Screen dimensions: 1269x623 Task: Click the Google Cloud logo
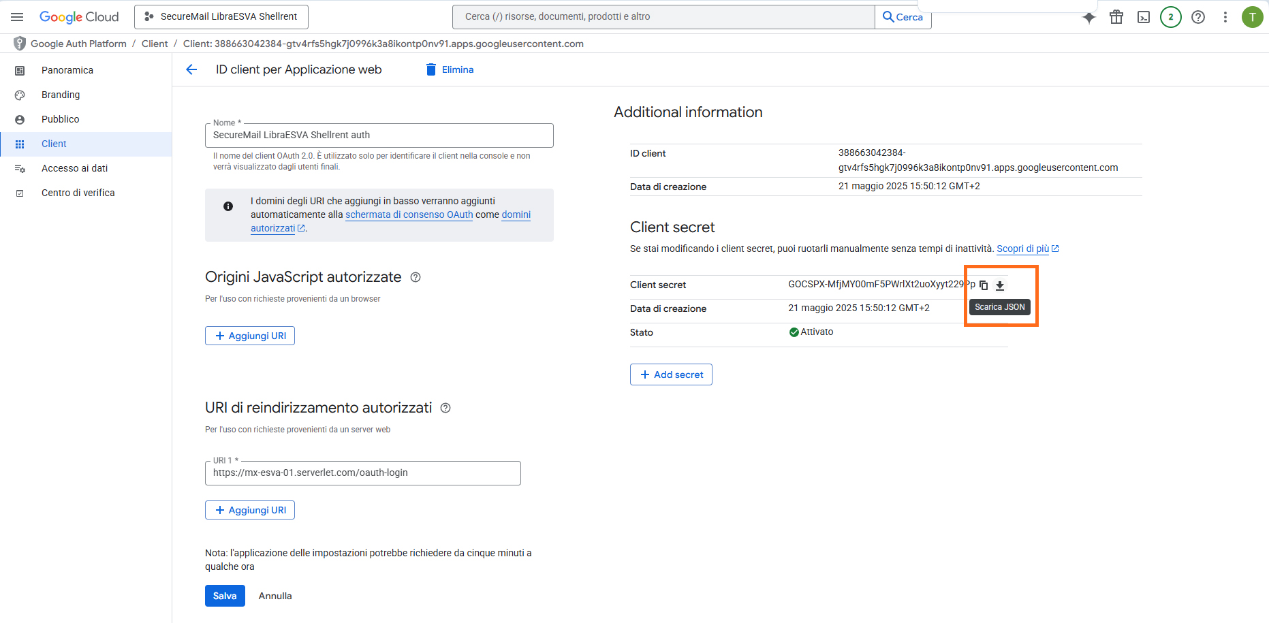click(x=79, y=17)
